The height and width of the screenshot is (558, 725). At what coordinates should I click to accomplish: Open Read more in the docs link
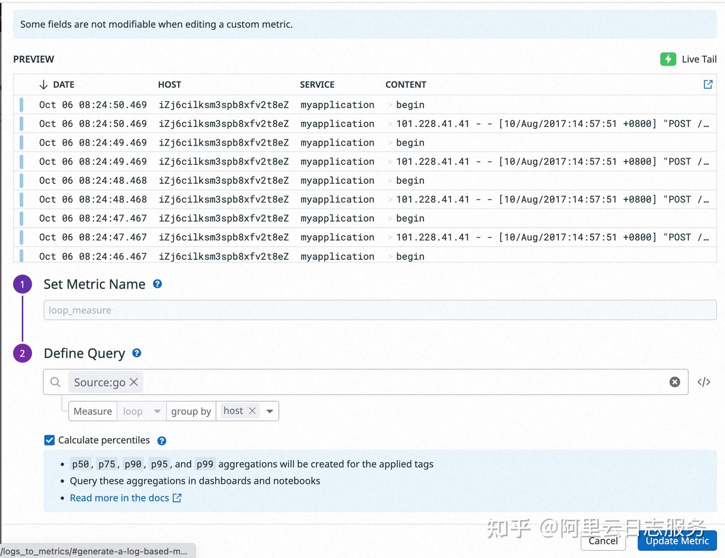tap(119, 498)
